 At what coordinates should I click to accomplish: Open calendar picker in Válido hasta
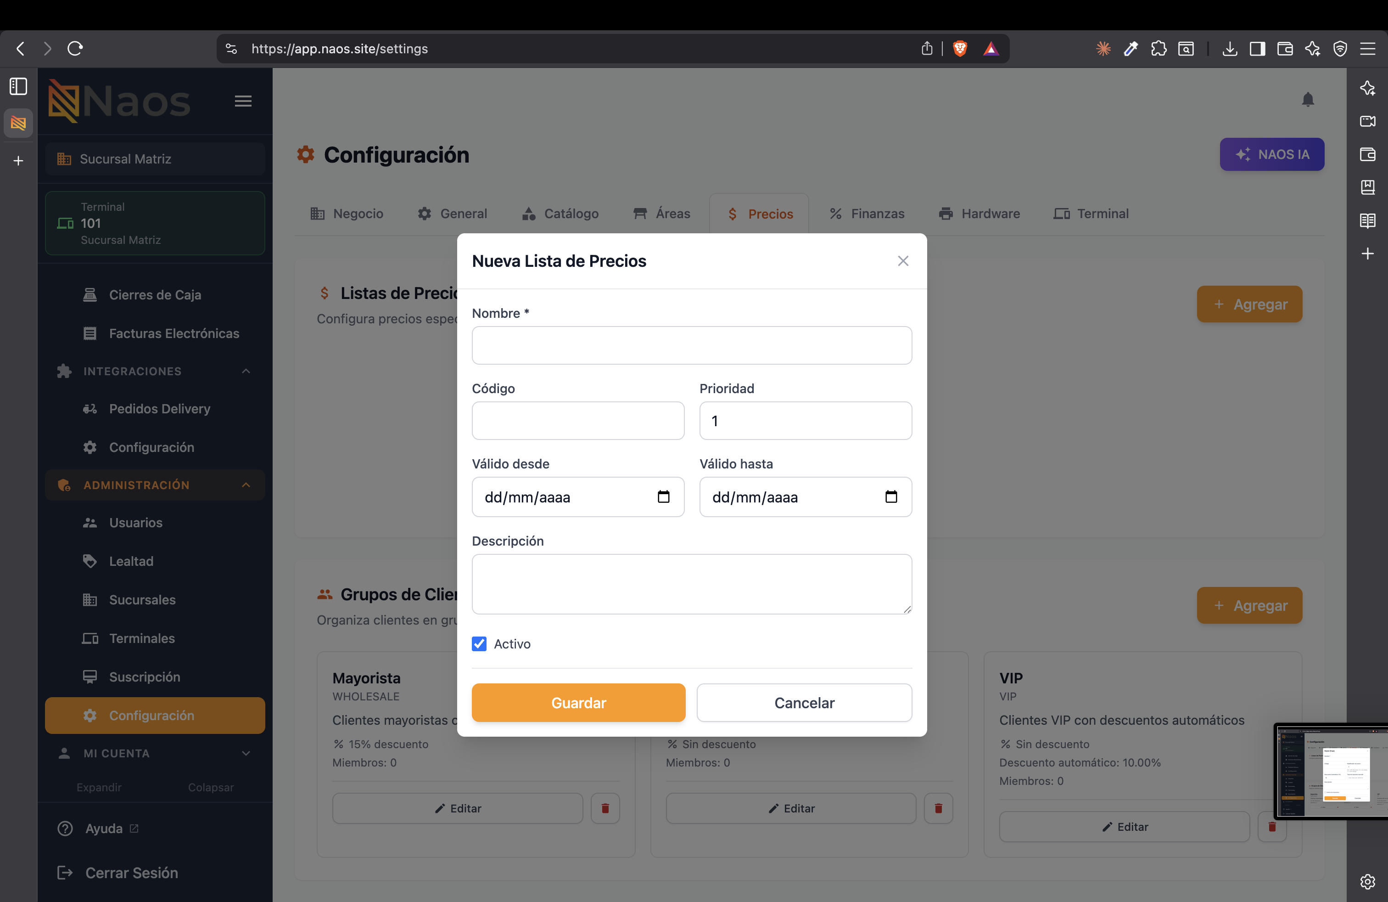click(890, 496)
